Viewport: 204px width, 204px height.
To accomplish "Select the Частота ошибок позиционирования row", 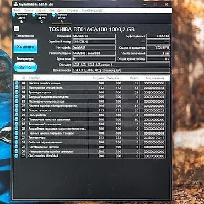I will 90,106.
